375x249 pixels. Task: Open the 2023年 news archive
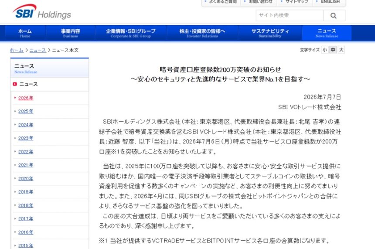point(26,138)
